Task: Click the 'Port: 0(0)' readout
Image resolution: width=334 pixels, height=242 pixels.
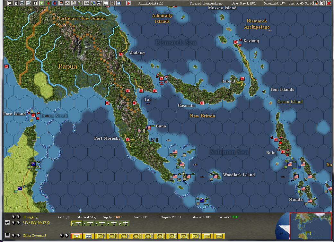Action: 63,217
